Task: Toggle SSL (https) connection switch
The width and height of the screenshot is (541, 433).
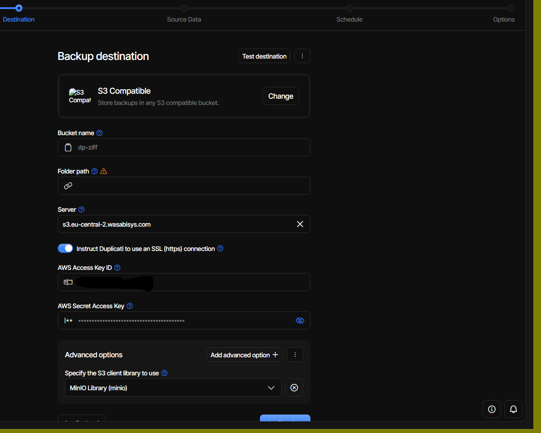Action: click(x=65, y=248)
